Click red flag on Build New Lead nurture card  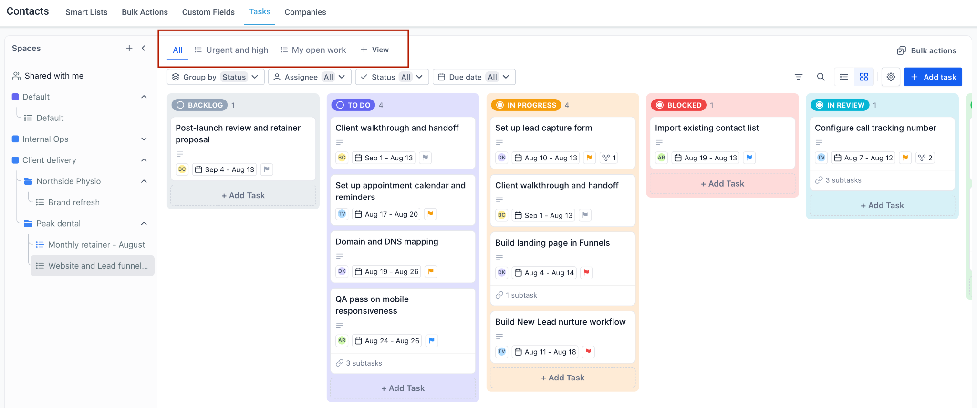coord(588,352)
